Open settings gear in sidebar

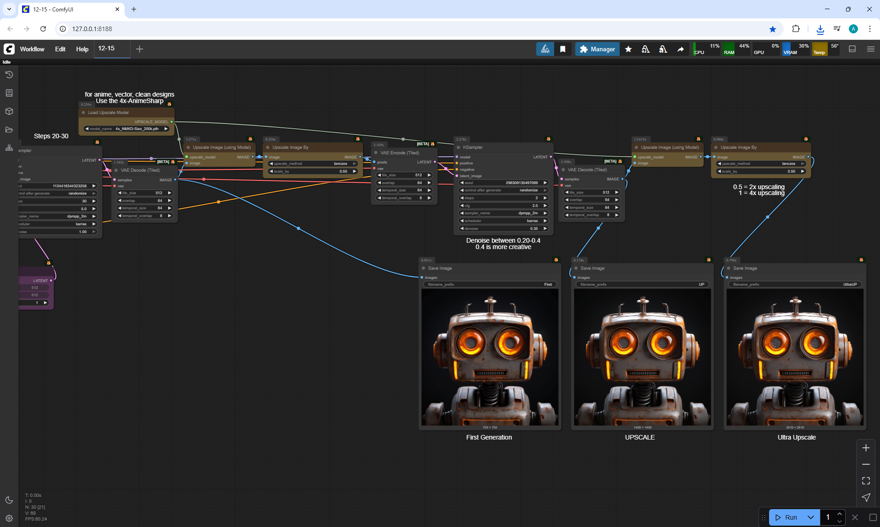pos(9,518)
